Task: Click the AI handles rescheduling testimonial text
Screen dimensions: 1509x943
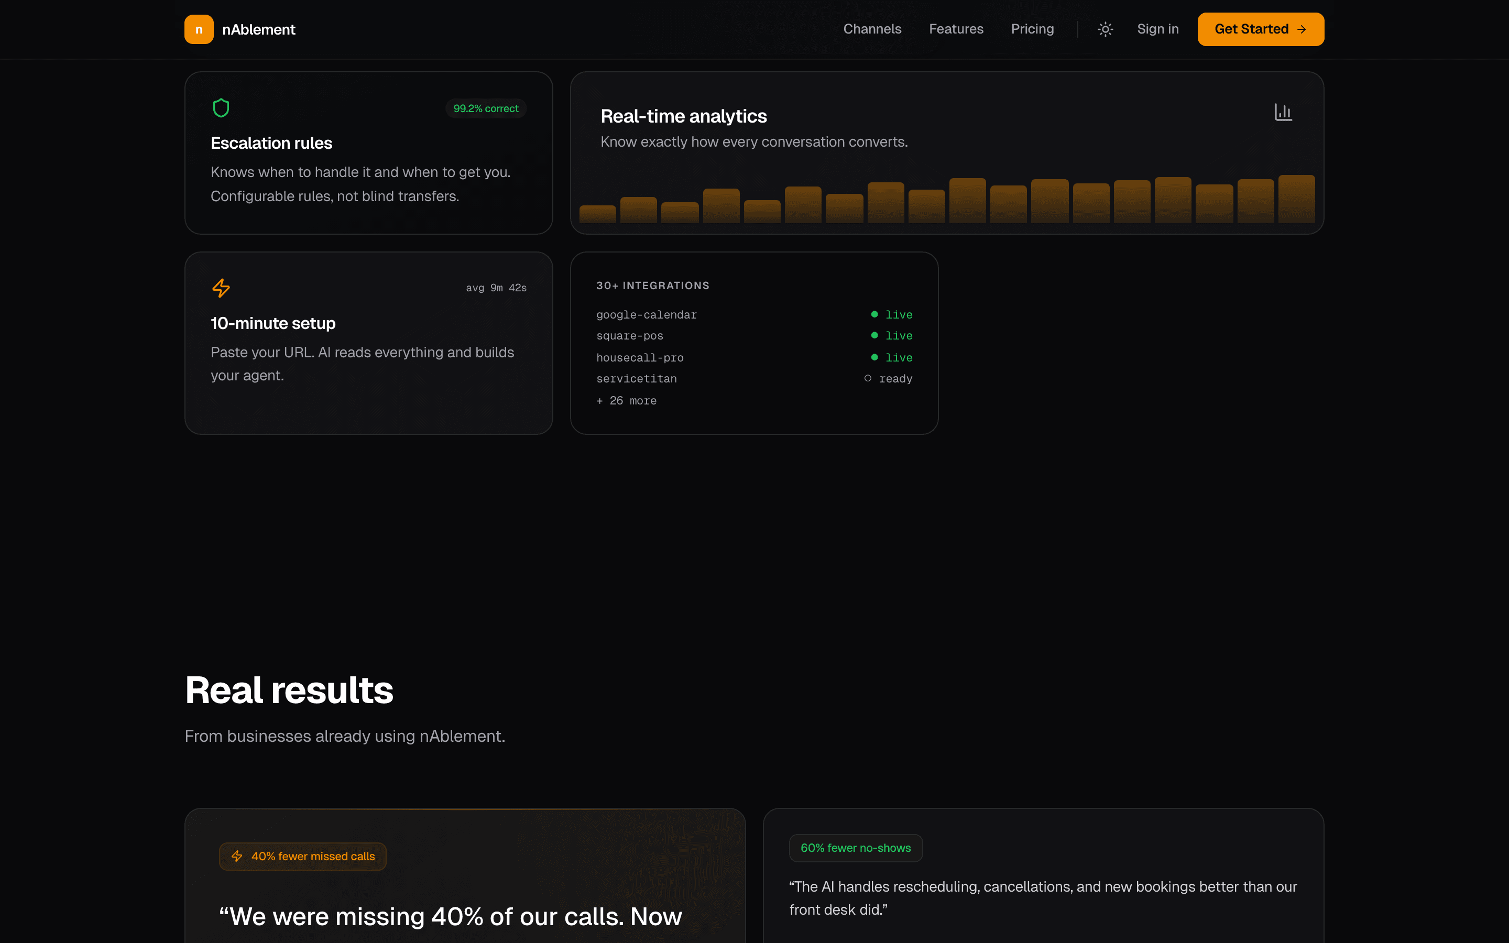Action: tap(1043, 898)
